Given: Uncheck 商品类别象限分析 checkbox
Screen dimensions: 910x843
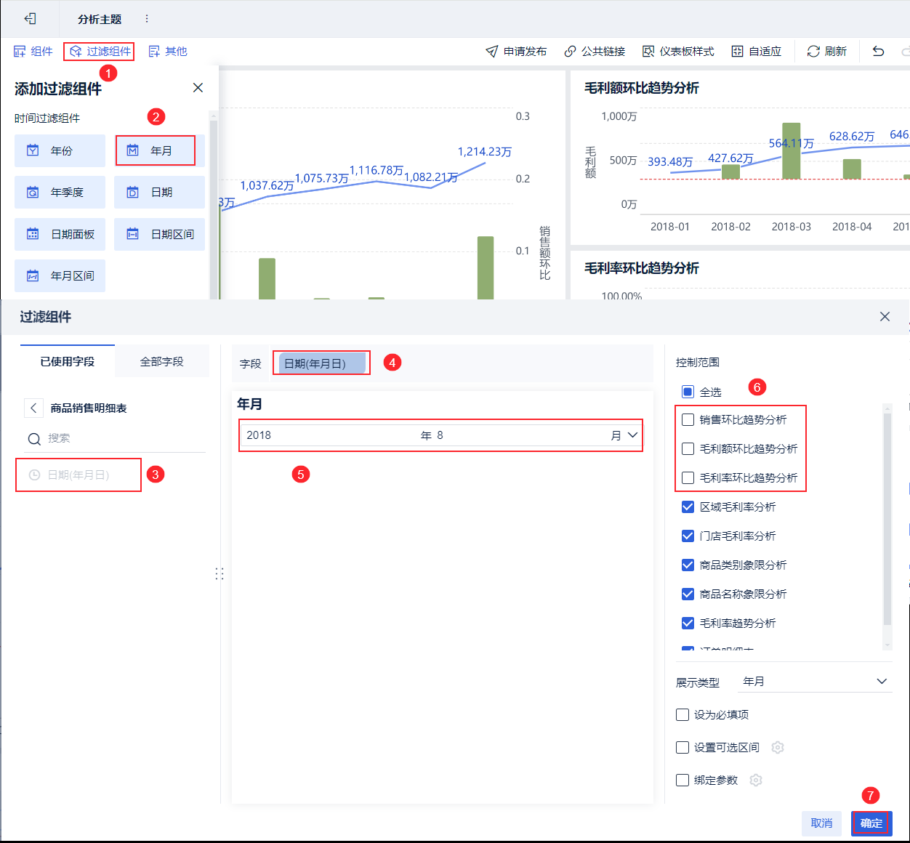Looking at the screenshot, I should pos(688,565).
